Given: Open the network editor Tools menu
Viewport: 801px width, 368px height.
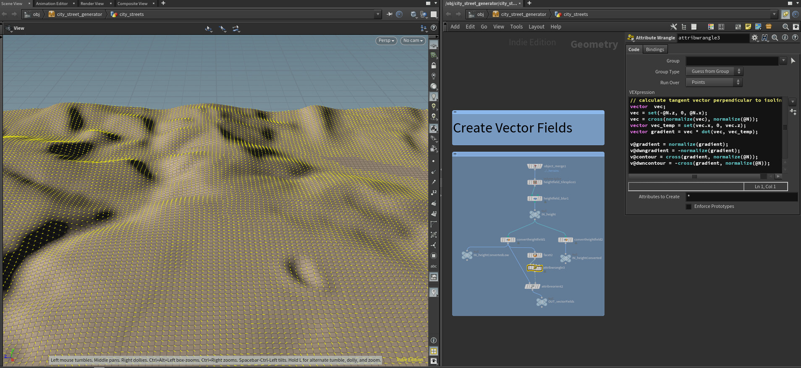Looking at the screenshot, I should pyautogui.click(x=516, y=27).
